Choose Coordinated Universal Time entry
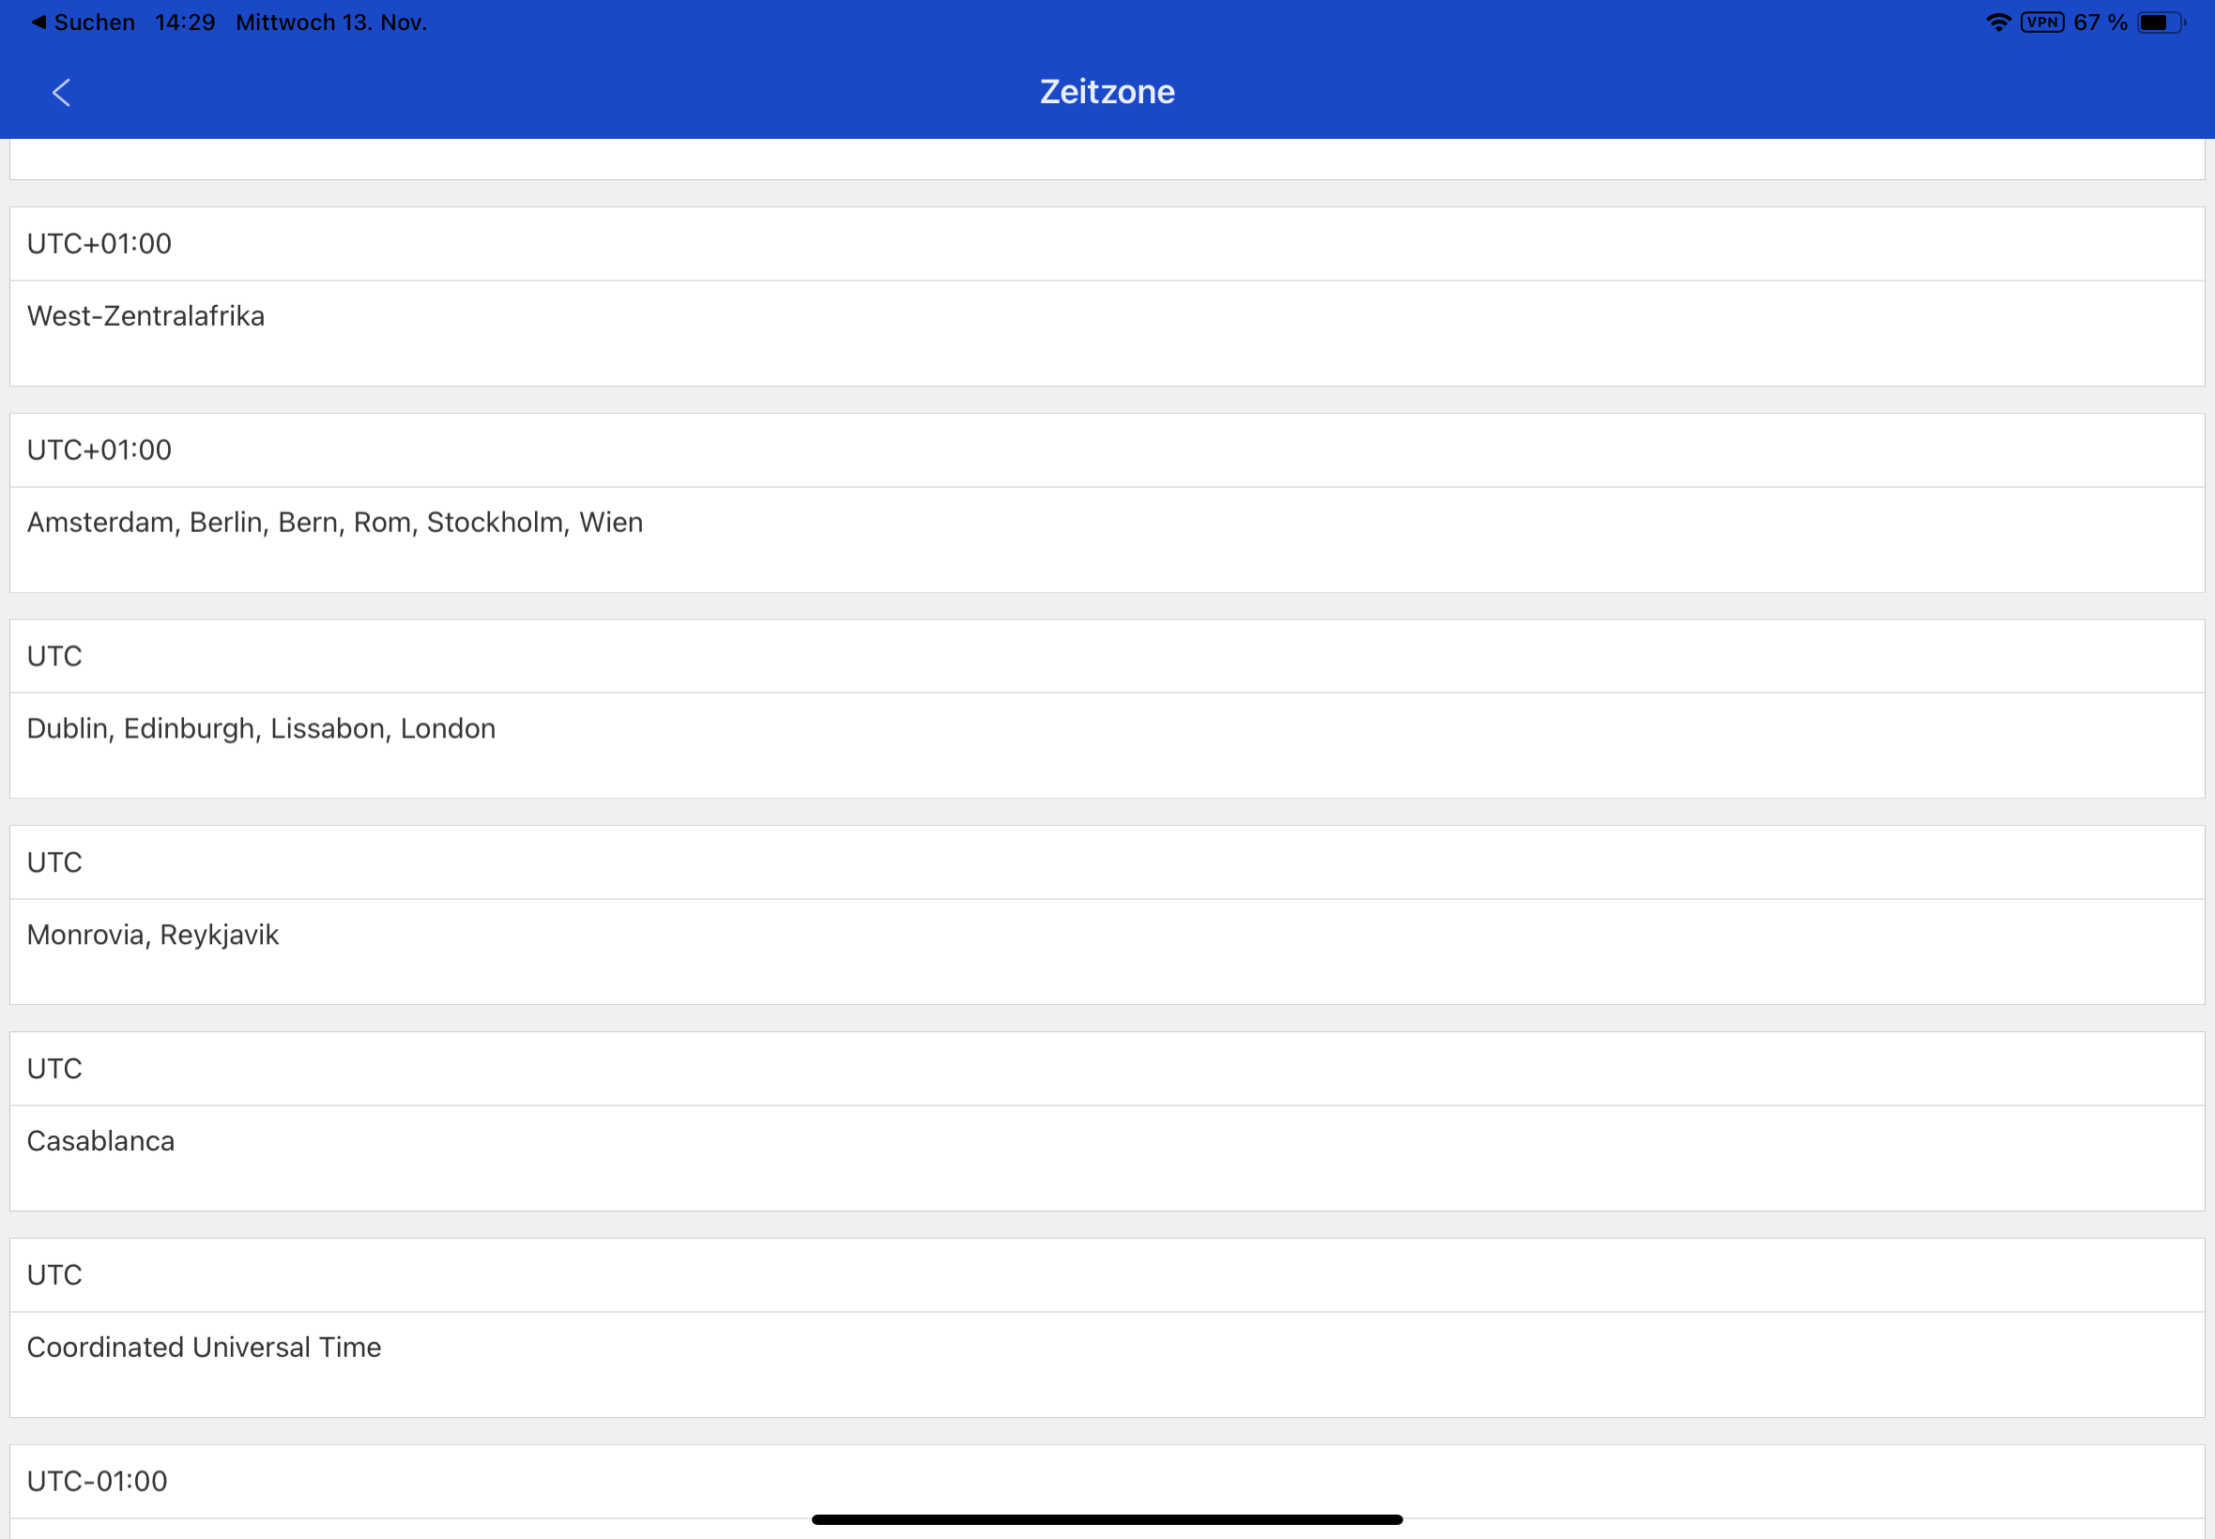This screenshot has width=2215, height=1539. [x=204, y=1349]
